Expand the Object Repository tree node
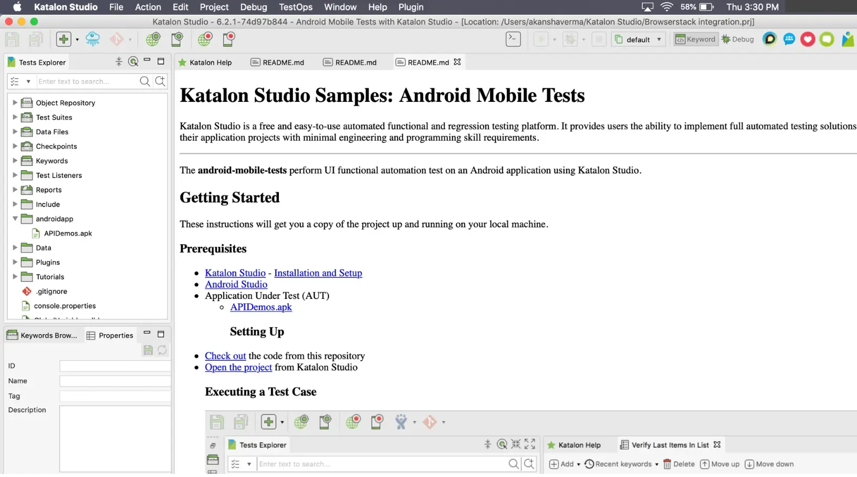857x477 pixels. pos(15,103)
